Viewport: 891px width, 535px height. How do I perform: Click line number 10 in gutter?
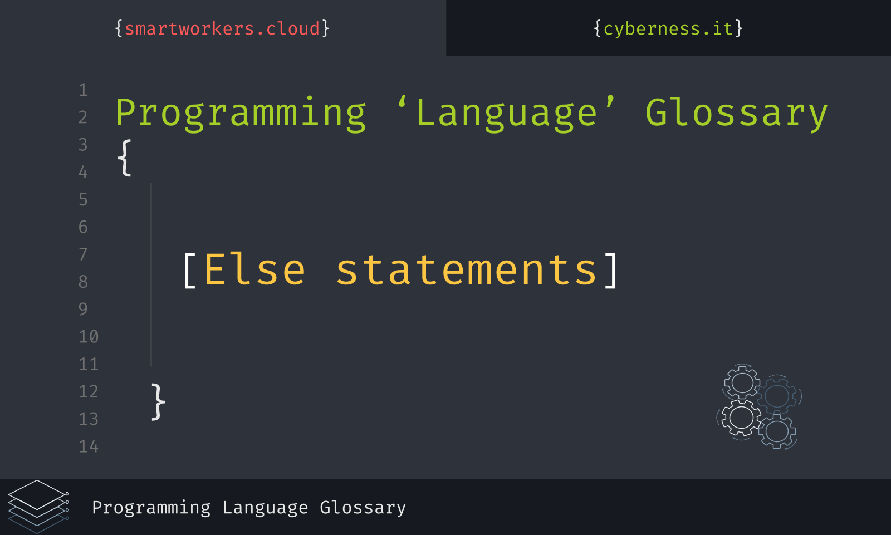coord(89,336)
